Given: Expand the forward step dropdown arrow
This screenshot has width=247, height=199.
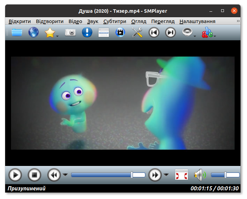Looking at the screenshot, I should click(166, 175).
